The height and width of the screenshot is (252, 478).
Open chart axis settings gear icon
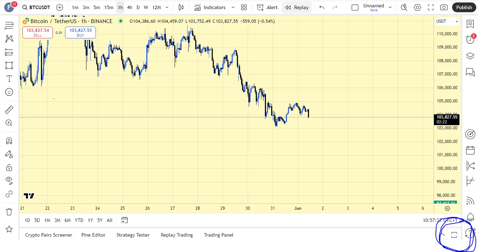pos(447,208)
